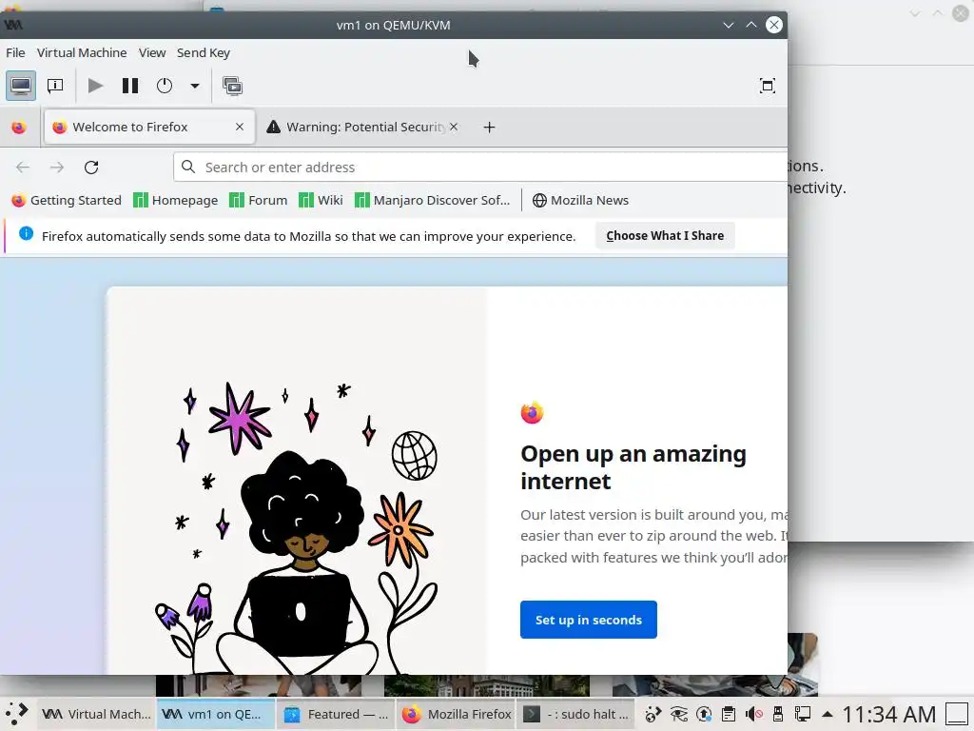Switch VM viewer to fullscreen
The height and width of the screenshot is (731, 974).
(x=768, y=86)
